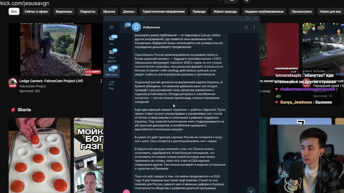Select the Видеоигры filter chip
The image size is (344, 193).
click(64, 12)
